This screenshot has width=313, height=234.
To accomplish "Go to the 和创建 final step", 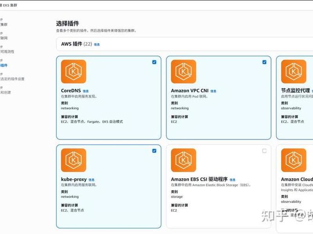I will pyautogui.click(x=5, y=92).
